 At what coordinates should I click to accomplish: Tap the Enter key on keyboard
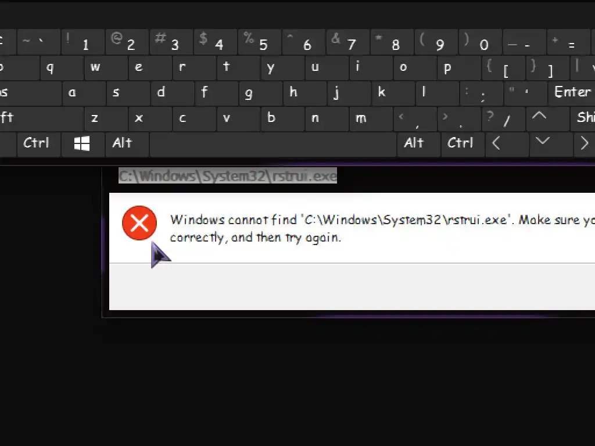(572, 93)
